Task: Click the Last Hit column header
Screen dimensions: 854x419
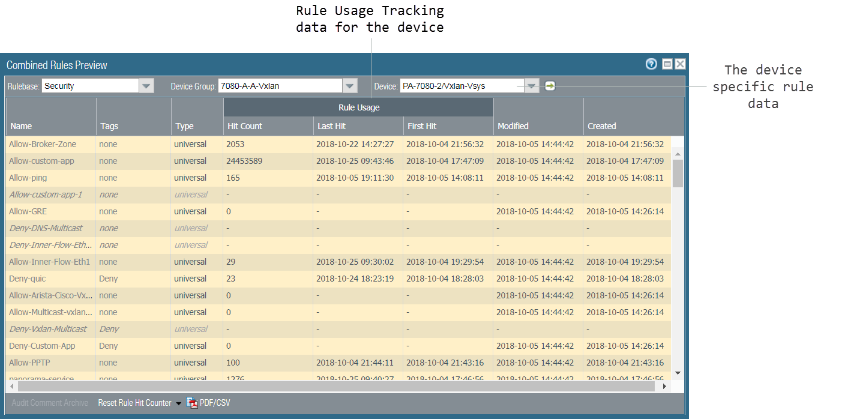Action: [331, 126]
